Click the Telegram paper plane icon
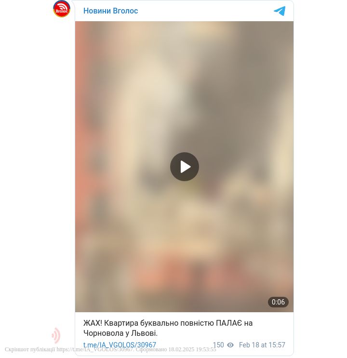347x358 pixels. tap(280, 11)
